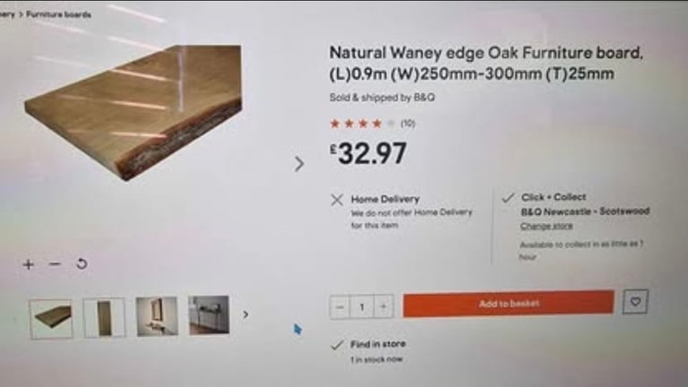
Task: Open star rating reviews
Action: pos(363,124)
